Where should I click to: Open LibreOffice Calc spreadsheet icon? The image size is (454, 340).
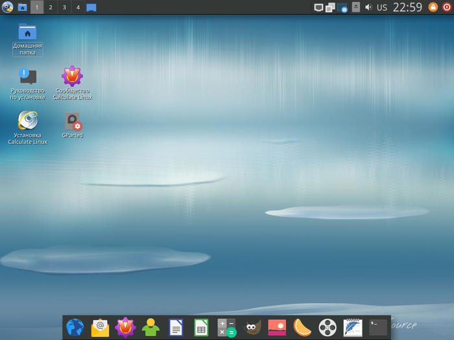(201, 328)
